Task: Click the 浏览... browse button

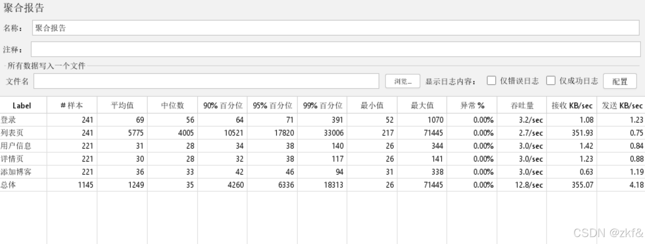Action: click(403, 81)
